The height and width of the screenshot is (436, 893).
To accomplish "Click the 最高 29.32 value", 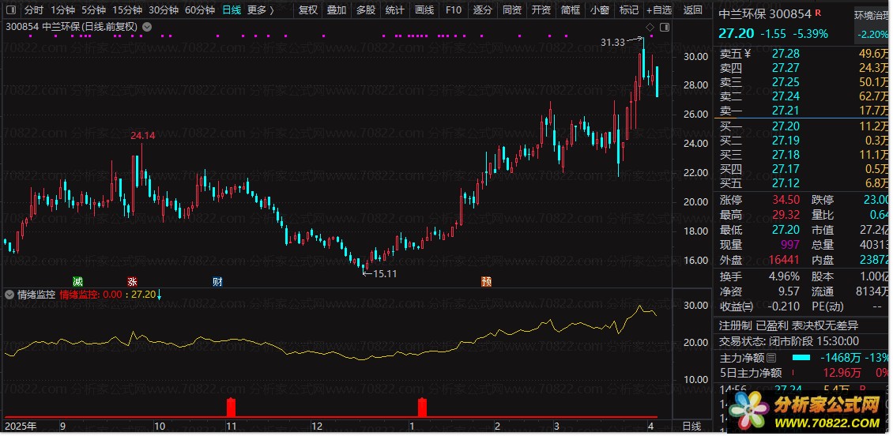I will click(786, 215).
